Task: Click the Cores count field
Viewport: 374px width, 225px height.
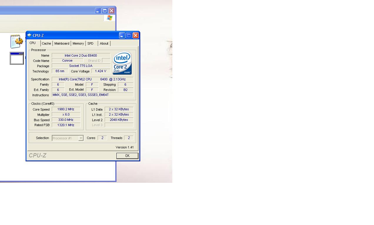Action: point(102,138)
